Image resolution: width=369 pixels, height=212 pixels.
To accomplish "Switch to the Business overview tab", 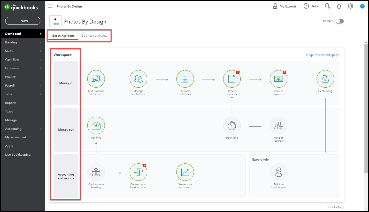I will coord(94,36).
